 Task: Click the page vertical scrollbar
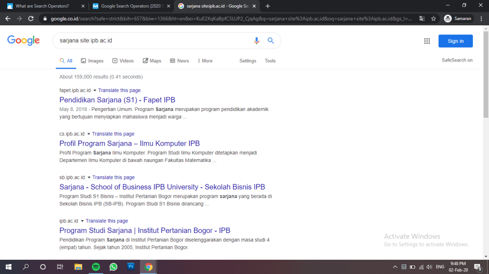[x=486, y=95]
